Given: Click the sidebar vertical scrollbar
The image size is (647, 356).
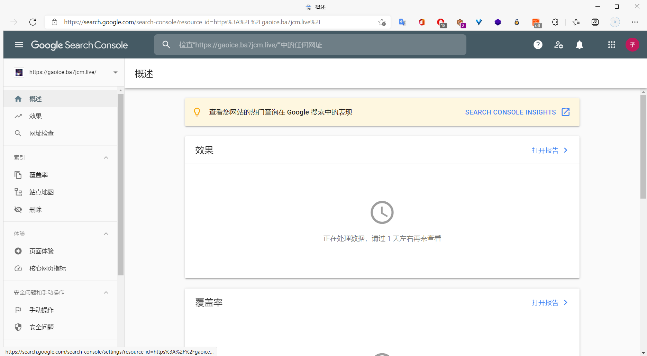Looking at the screenshot, I should (x=120, y=184).
